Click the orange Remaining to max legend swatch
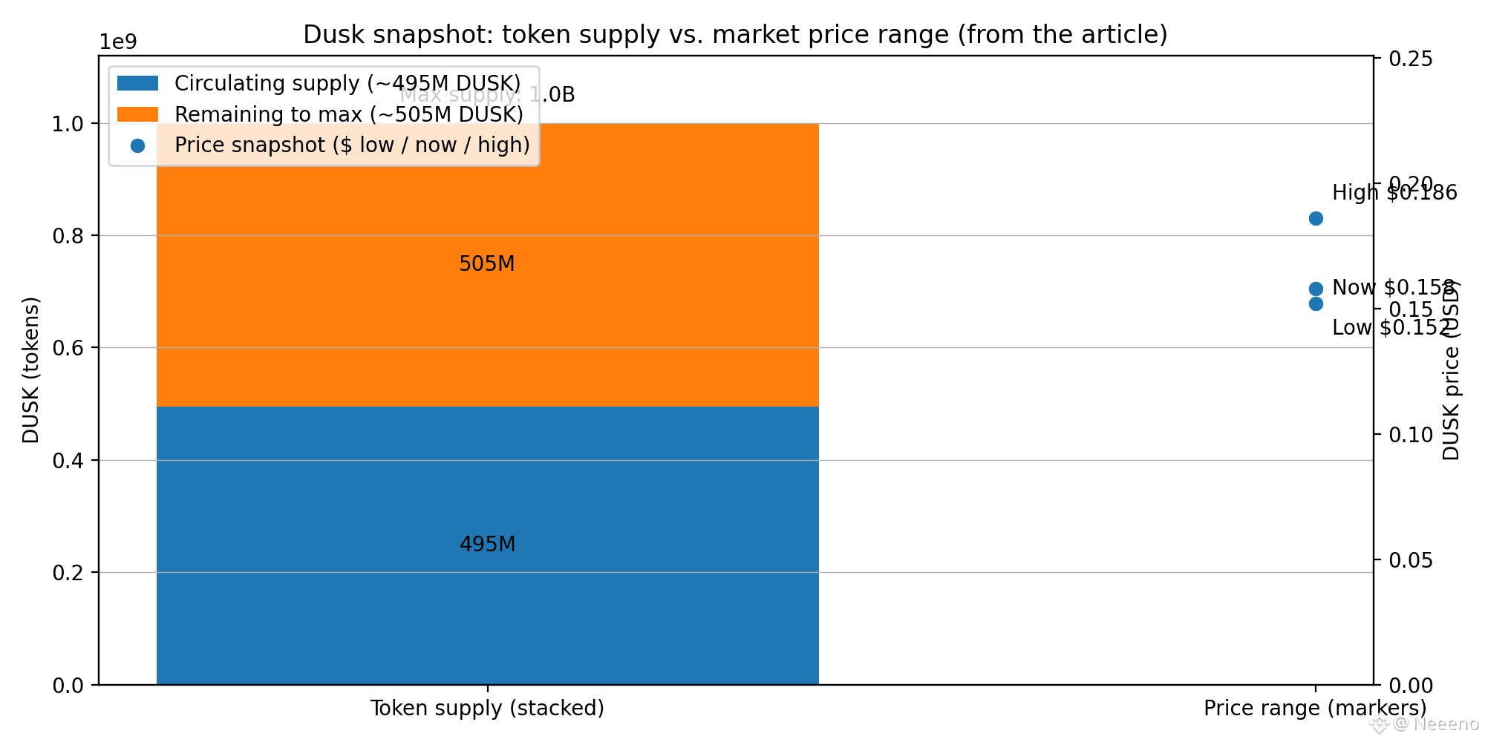 click(137, 114)
